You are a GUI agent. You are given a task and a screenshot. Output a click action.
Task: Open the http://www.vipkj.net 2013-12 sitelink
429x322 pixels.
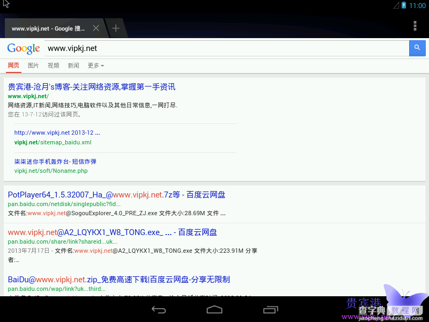point(57,133)
